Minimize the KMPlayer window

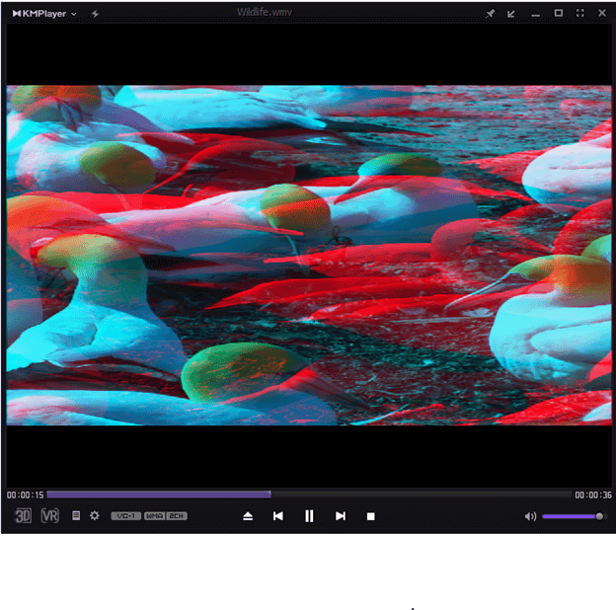(535, 16)
